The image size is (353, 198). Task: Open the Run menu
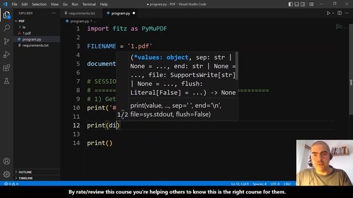[x=75, y=4]
